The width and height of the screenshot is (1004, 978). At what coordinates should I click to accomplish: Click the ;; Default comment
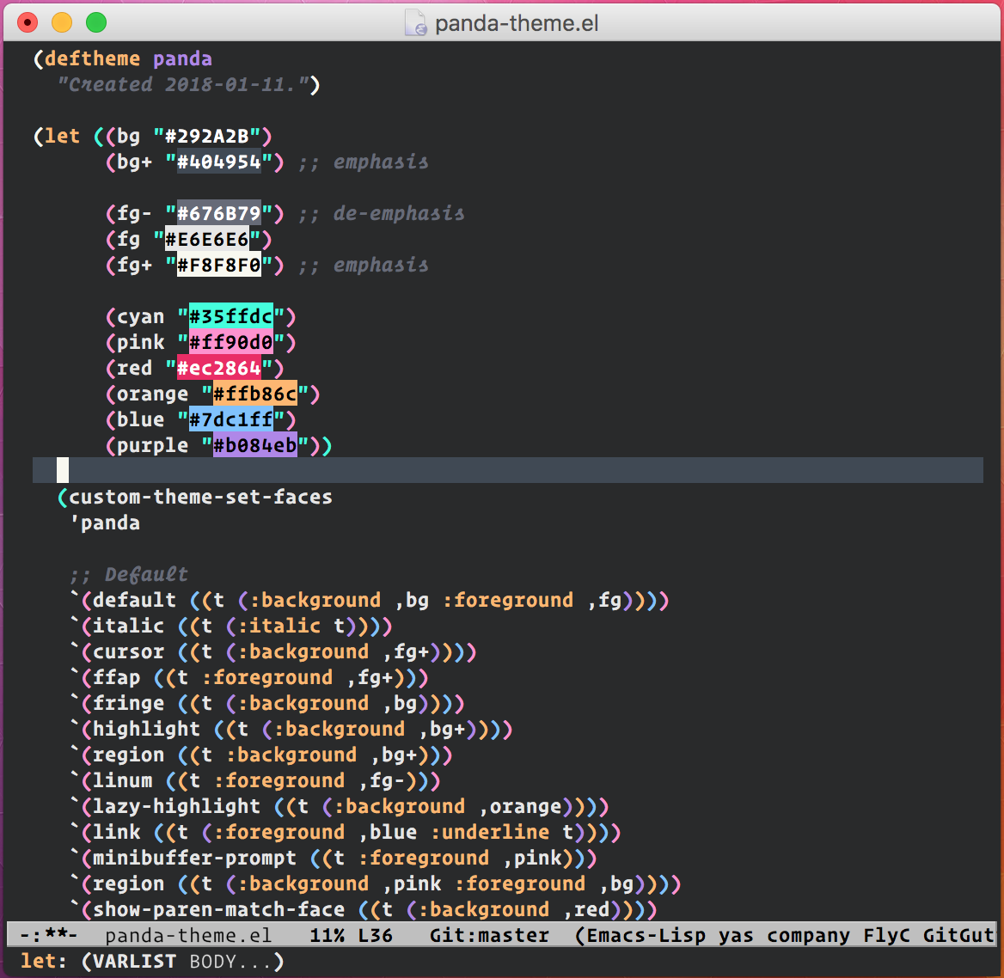pyautogui.click(x=129, y=574)
